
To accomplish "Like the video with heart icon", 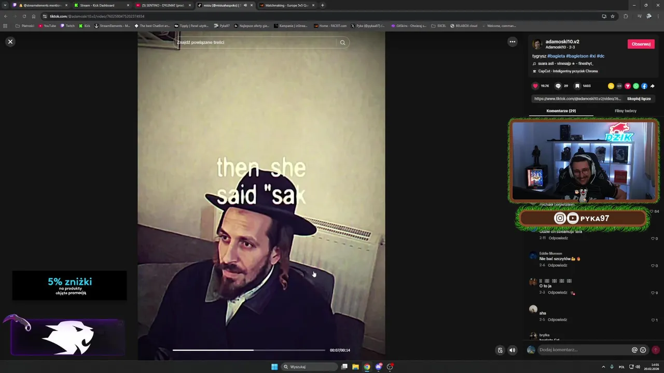I will pos(535,86).
